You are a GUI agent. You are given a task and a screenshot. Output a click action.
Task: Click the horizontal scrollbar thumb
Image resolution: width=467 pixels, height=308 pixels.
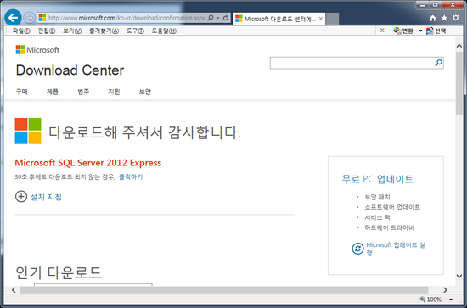[x=223, y=290]
